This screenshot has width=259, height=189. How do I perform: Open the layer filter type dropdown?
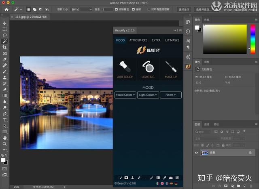pos(202,132)
